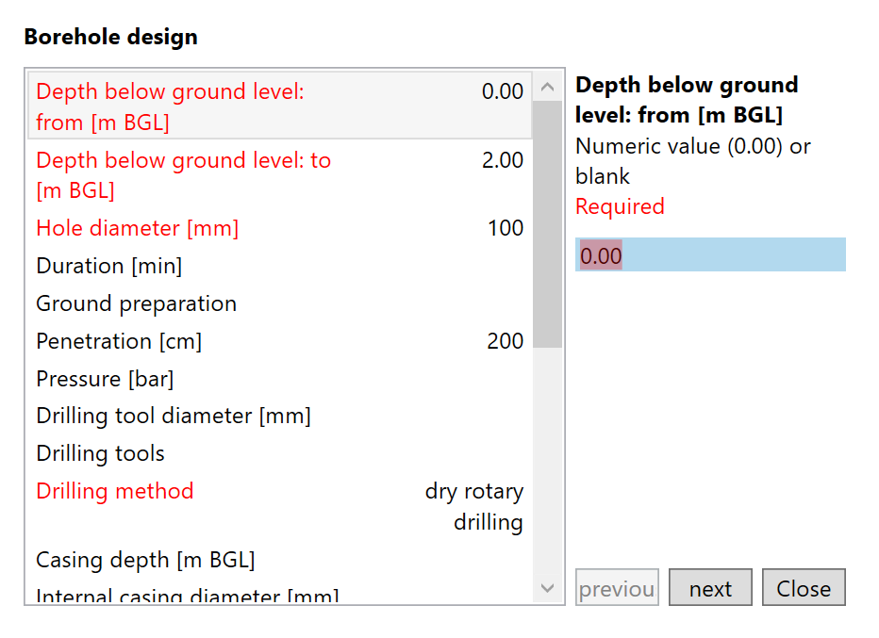Choose the Pressure [bar] entry

click(x=279, y=379)
